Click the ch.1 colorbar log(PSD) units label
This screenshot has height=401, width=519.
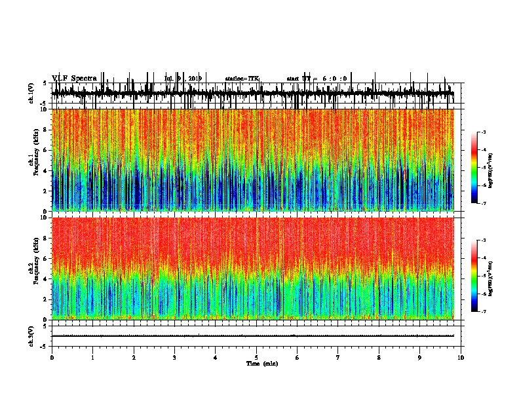(x=491, y=171)
